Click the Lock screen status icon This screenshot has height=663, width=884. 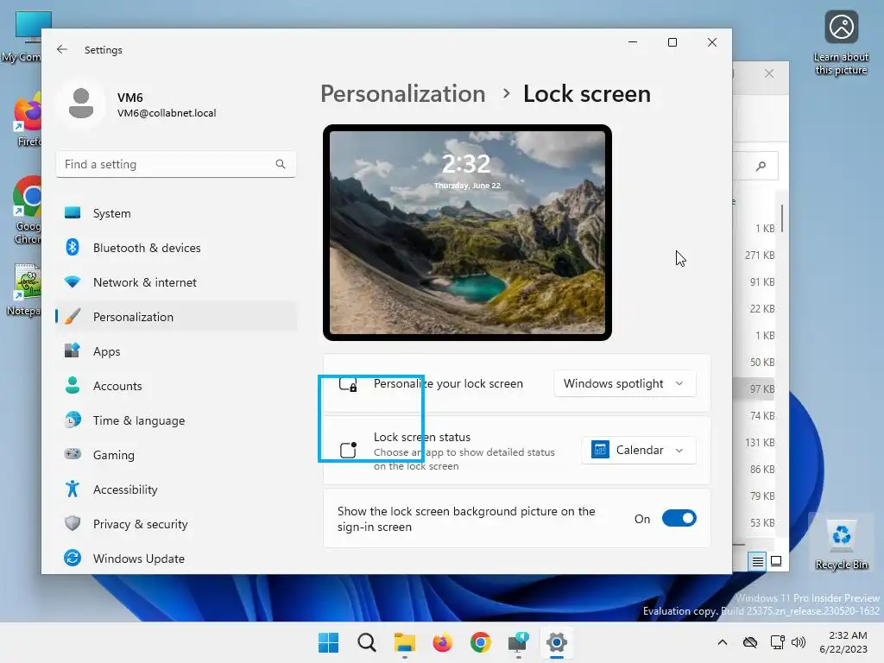tap(349, 450)
